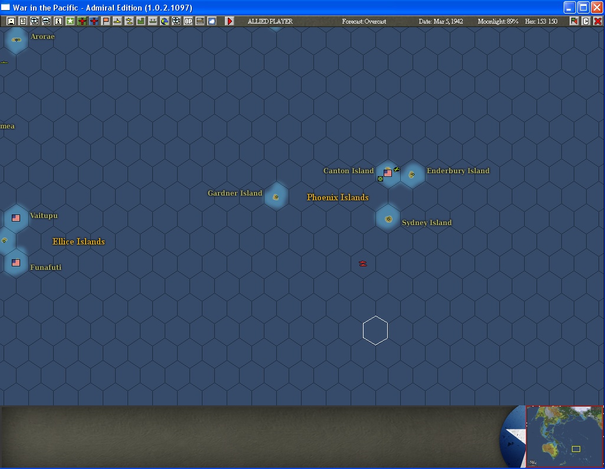
Task: Select the US flag base on Canton Island
Action: (x=388, y=173)
